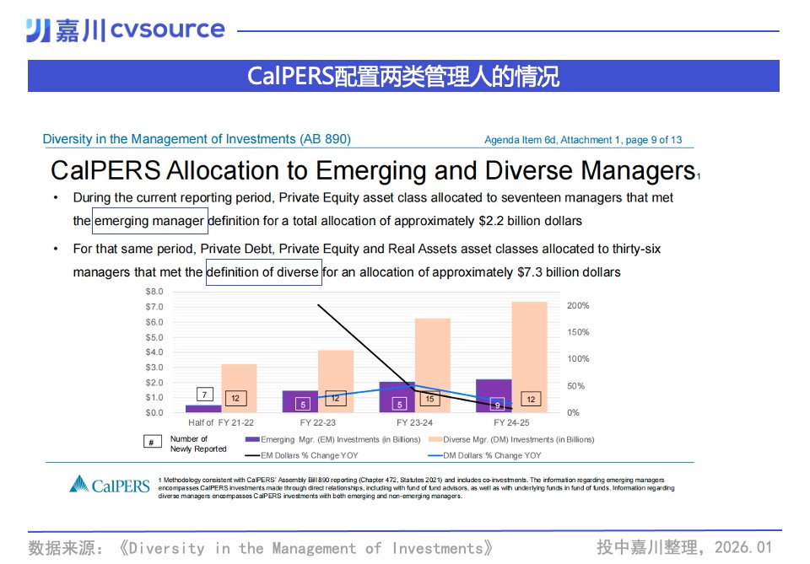Open 'Diversity in the Management of Investments (AB 890)' header
The width and height of the screenshot is (810, 564).
(x=197, y=139)
